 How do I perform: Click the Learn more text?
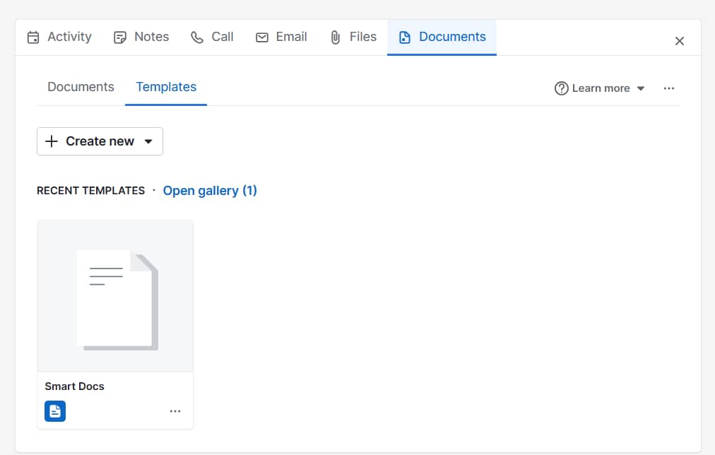tap(601, 88)
